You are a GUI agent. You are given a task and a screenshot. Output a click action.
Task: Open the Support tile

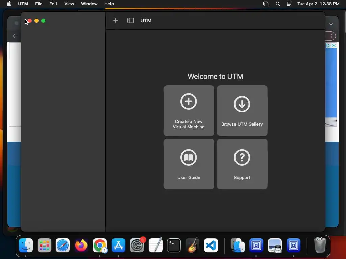pos(242,164)
